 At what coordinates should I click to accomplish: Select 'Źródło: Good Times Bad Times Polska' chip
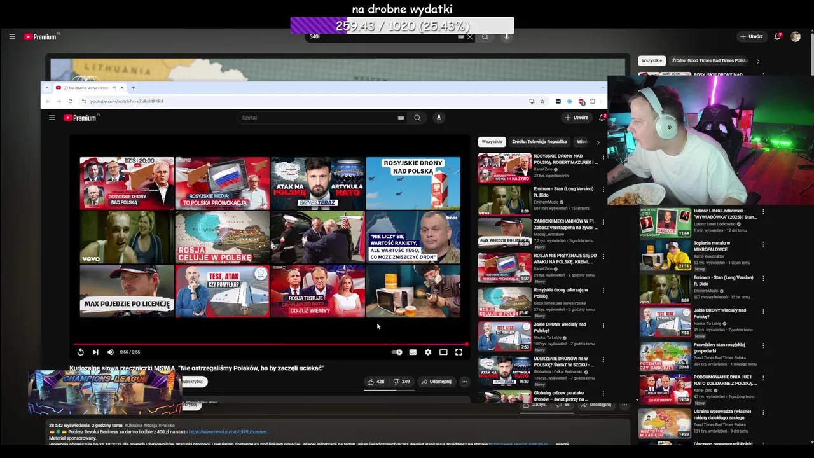click(x=710, y=60)
